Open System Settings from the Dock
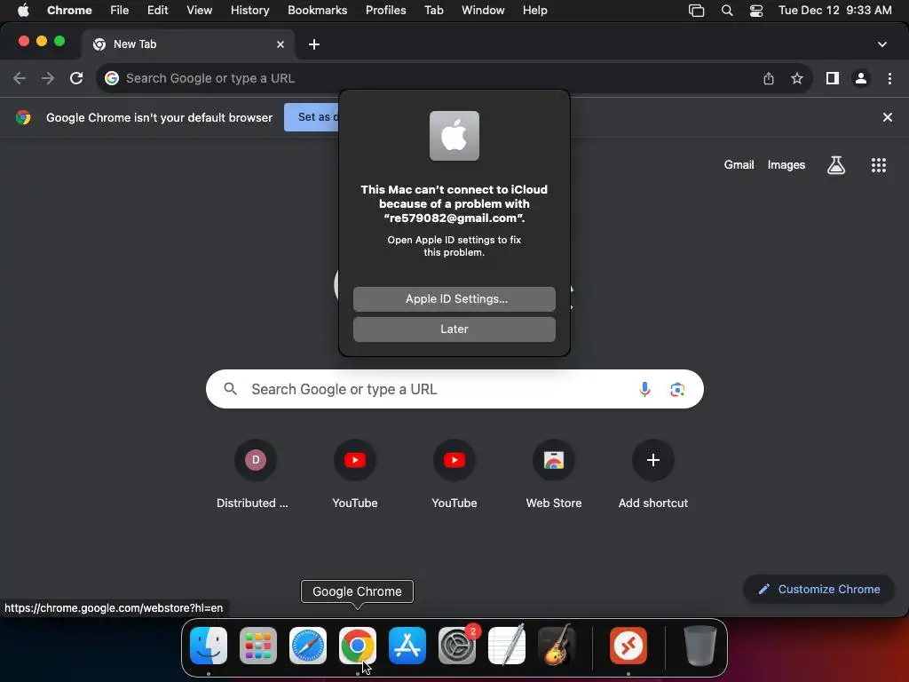Screen dimensions: 909x682 [x=457, y=646]
